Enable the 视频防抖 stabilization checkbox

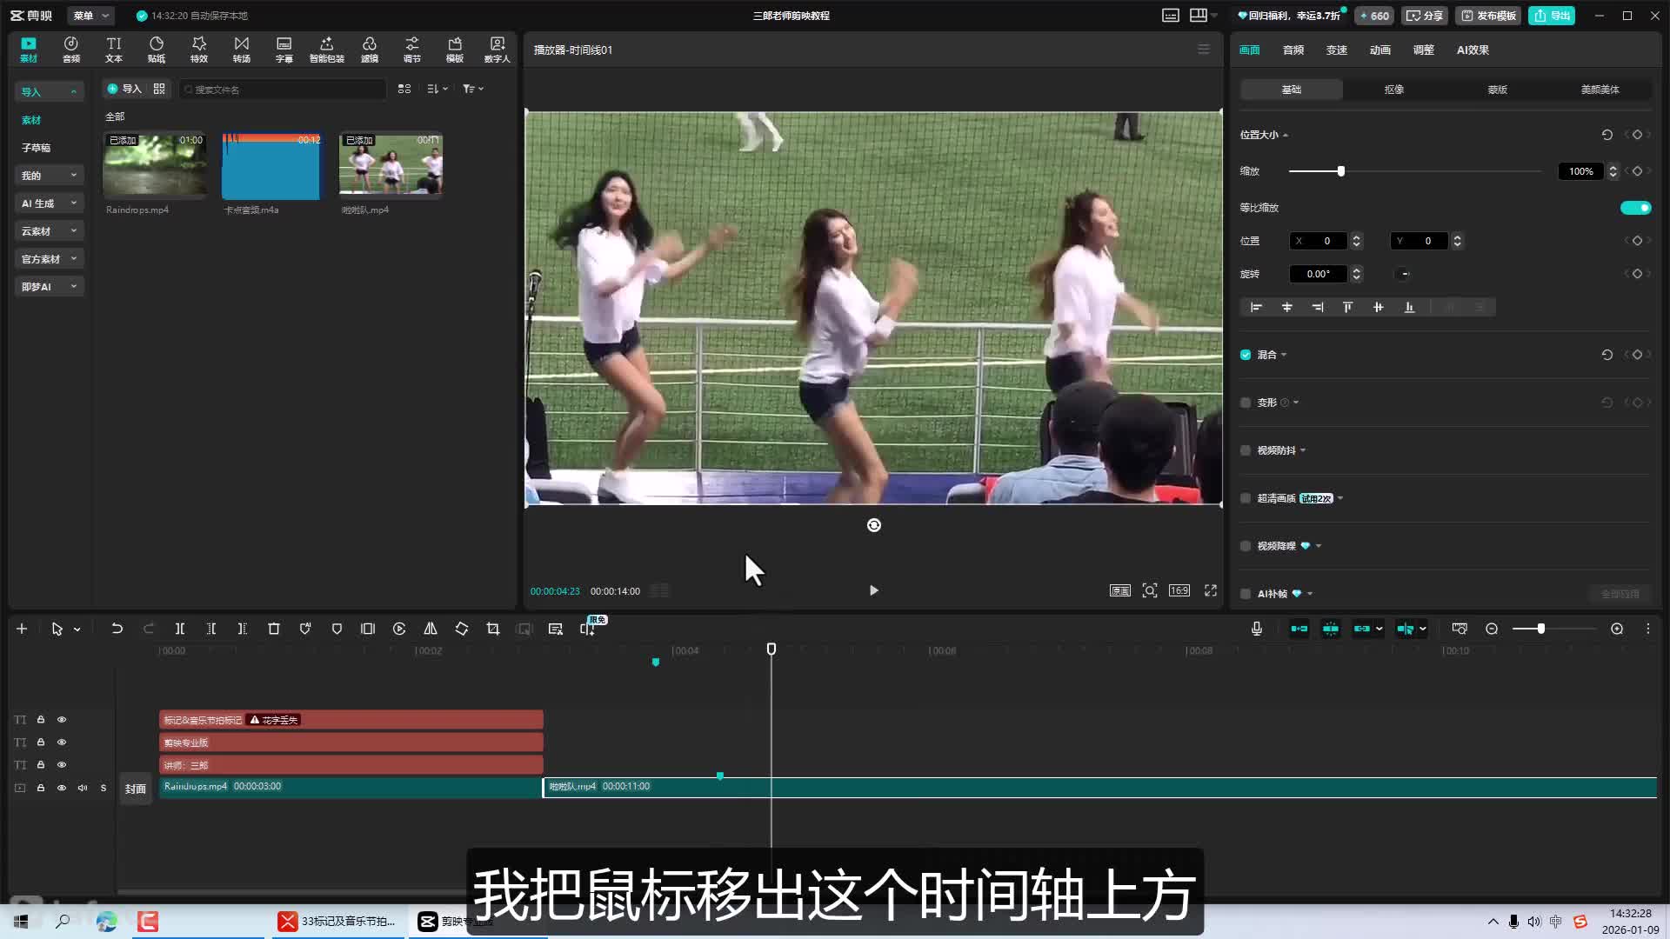click(x=1246, y=450)
